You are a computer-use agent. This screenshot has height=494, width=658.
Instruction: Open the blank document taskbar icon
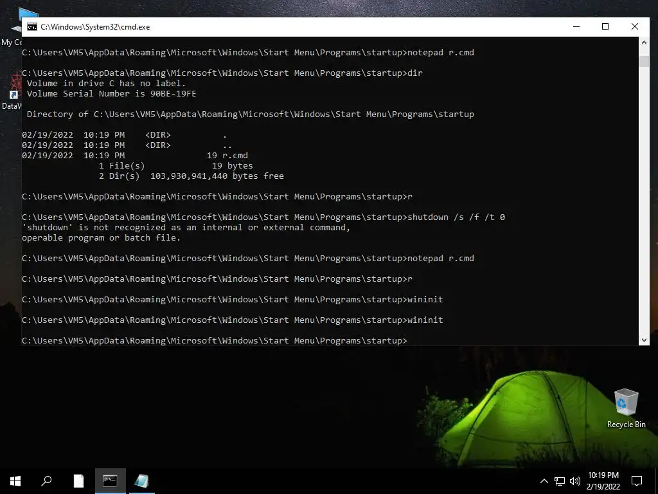[78, 481]
